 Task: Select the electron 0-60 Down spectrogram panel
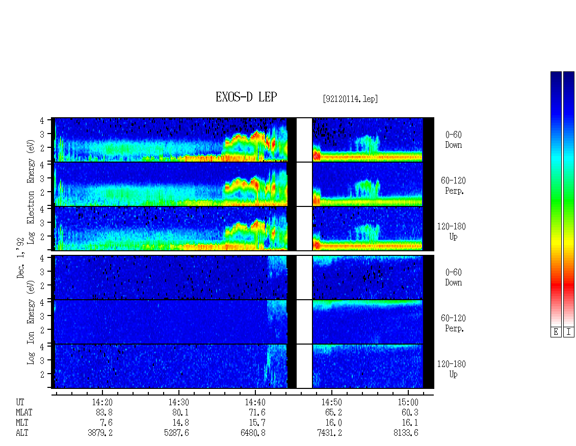coord(243,140)
